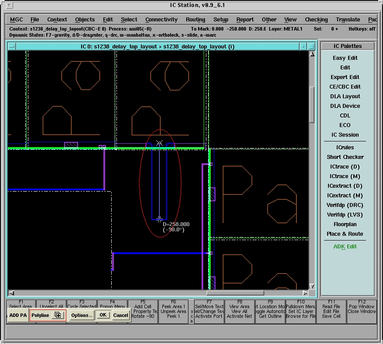383x344 pixels.
Task: Open the layout window's menu button
Action: [12, 47]
